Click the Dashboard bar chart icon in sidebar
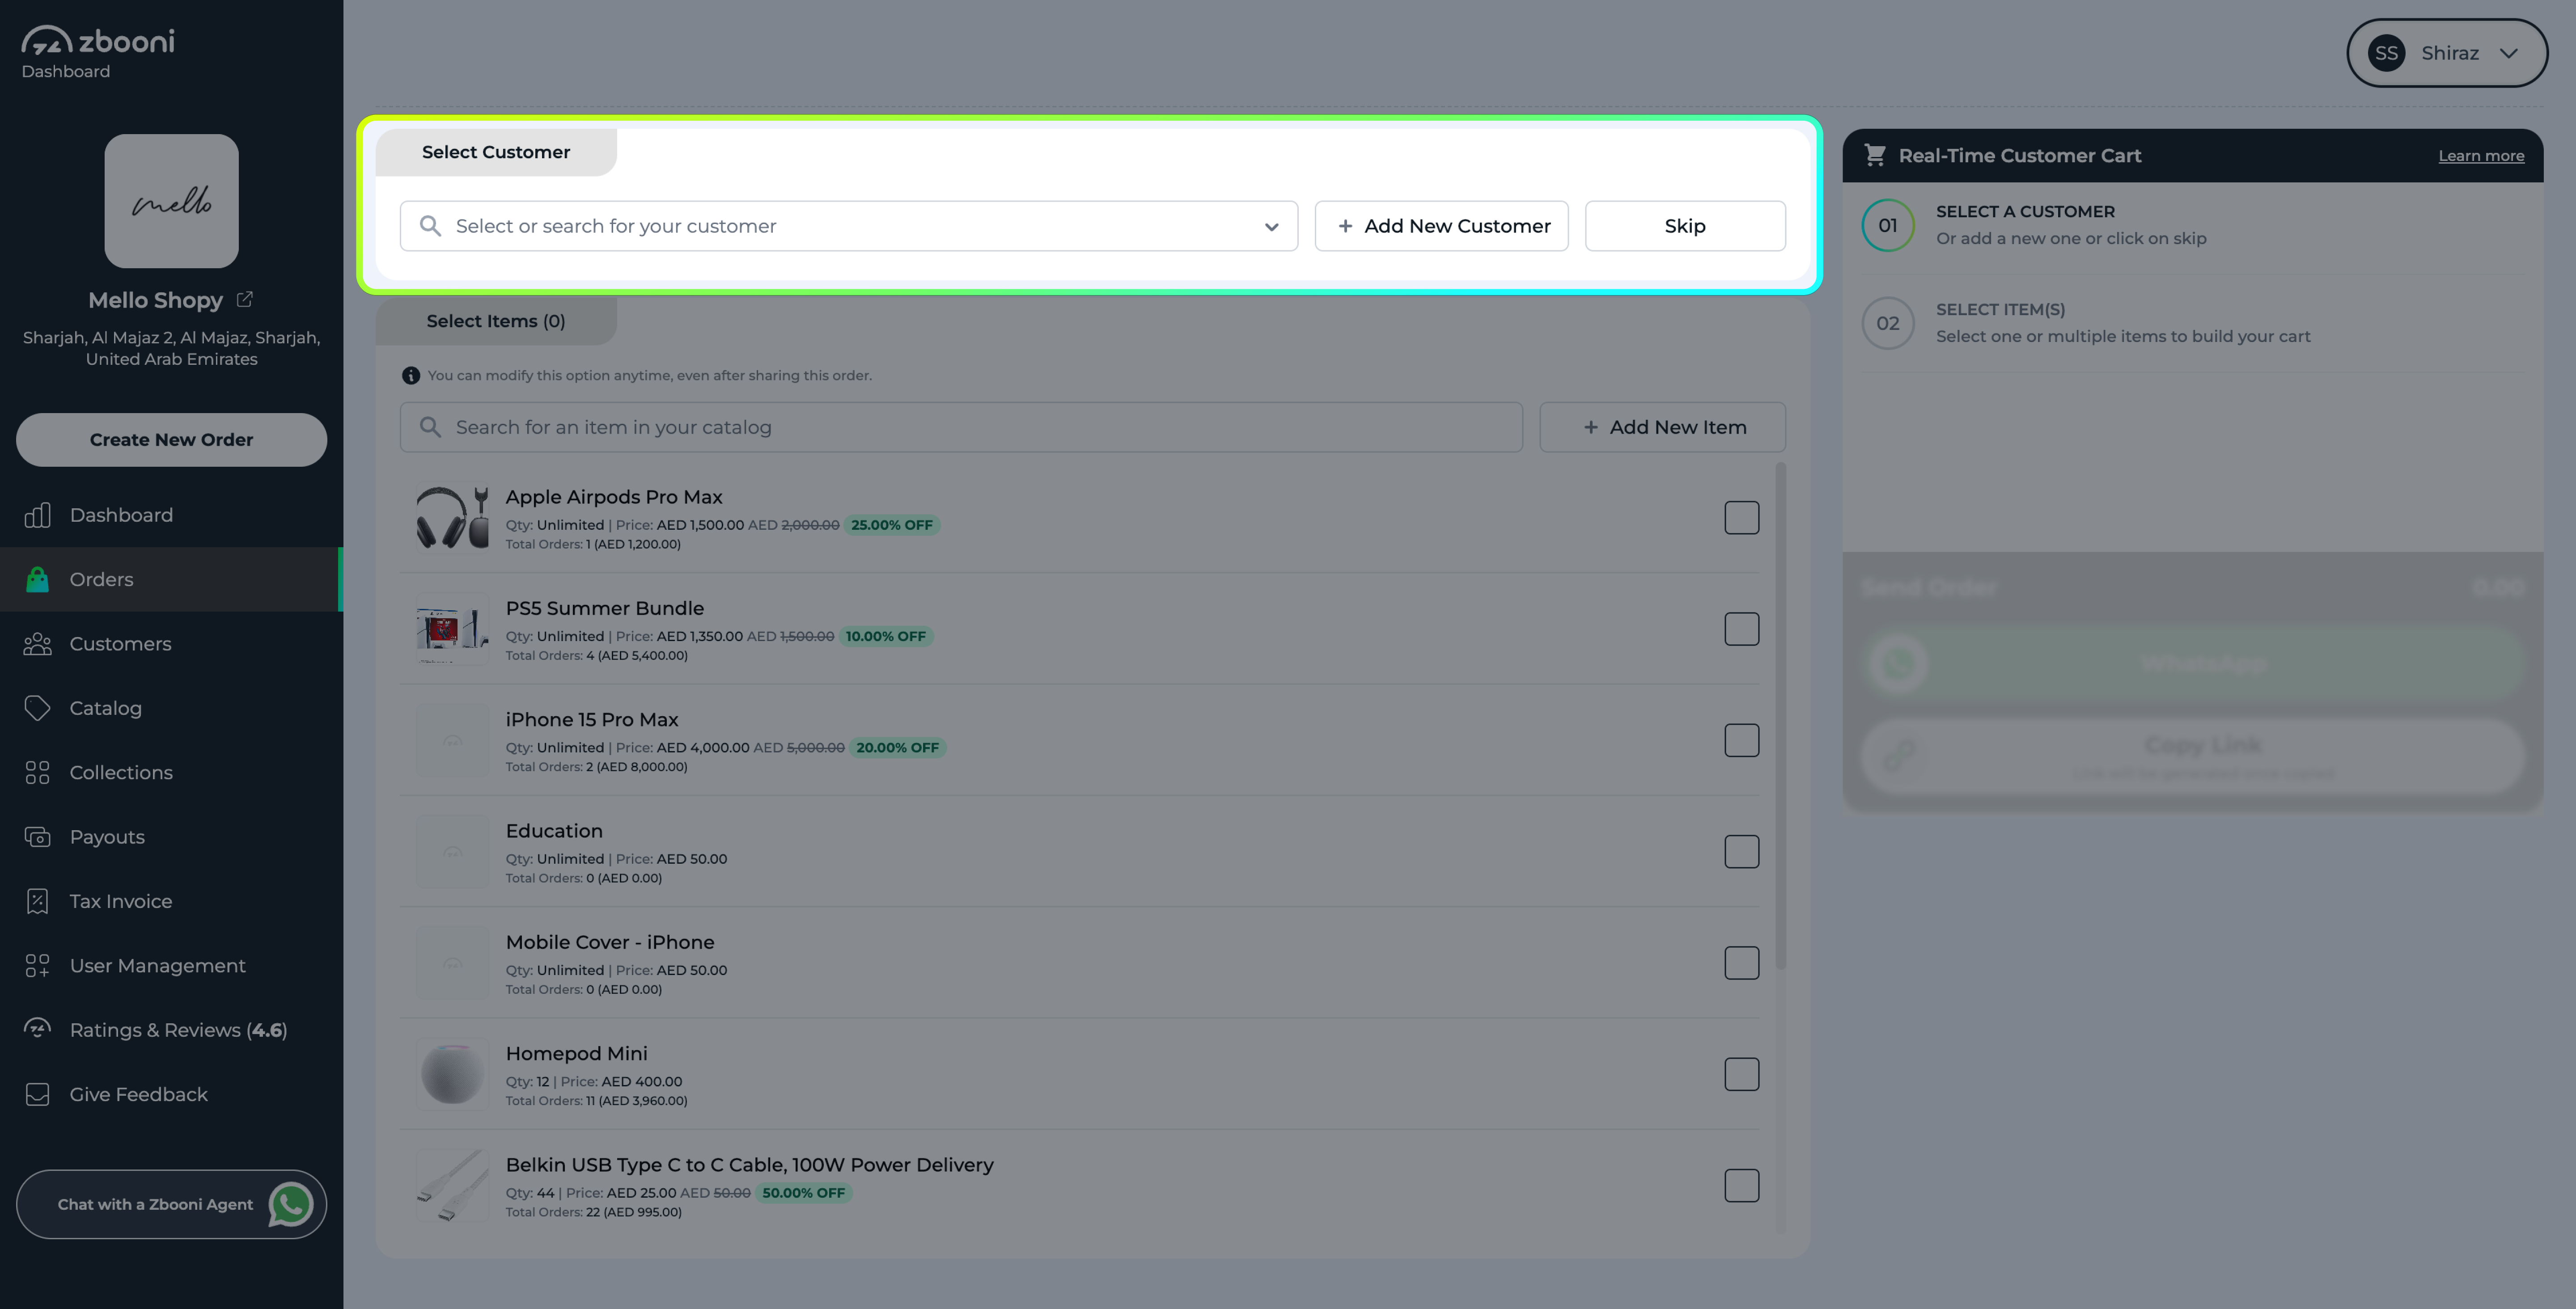The width and height of the screenshot is (2576, 1309). tap(37, 515)
